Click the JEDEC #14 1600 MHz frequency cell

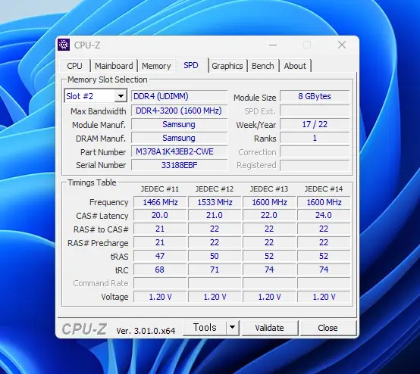[x=324, y=202]
